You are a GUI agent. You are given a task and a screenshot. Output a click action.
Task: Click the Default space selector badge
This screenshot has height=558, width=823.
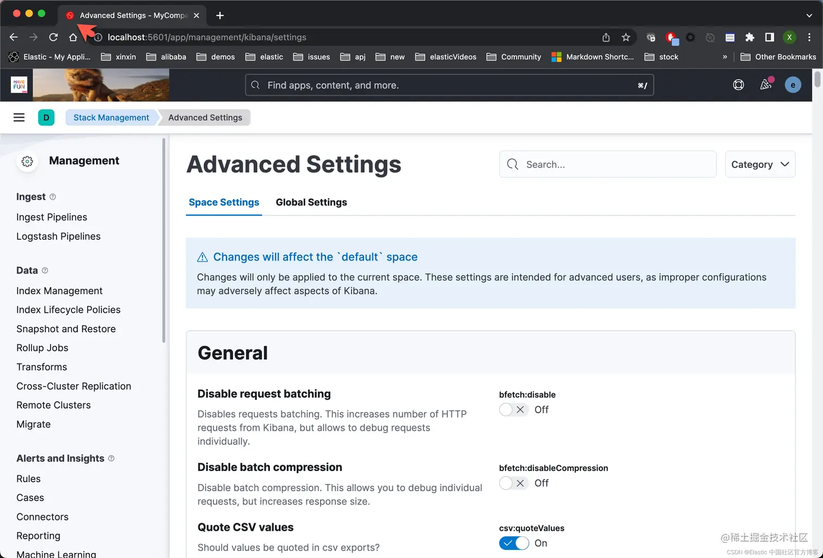(46, 117)
